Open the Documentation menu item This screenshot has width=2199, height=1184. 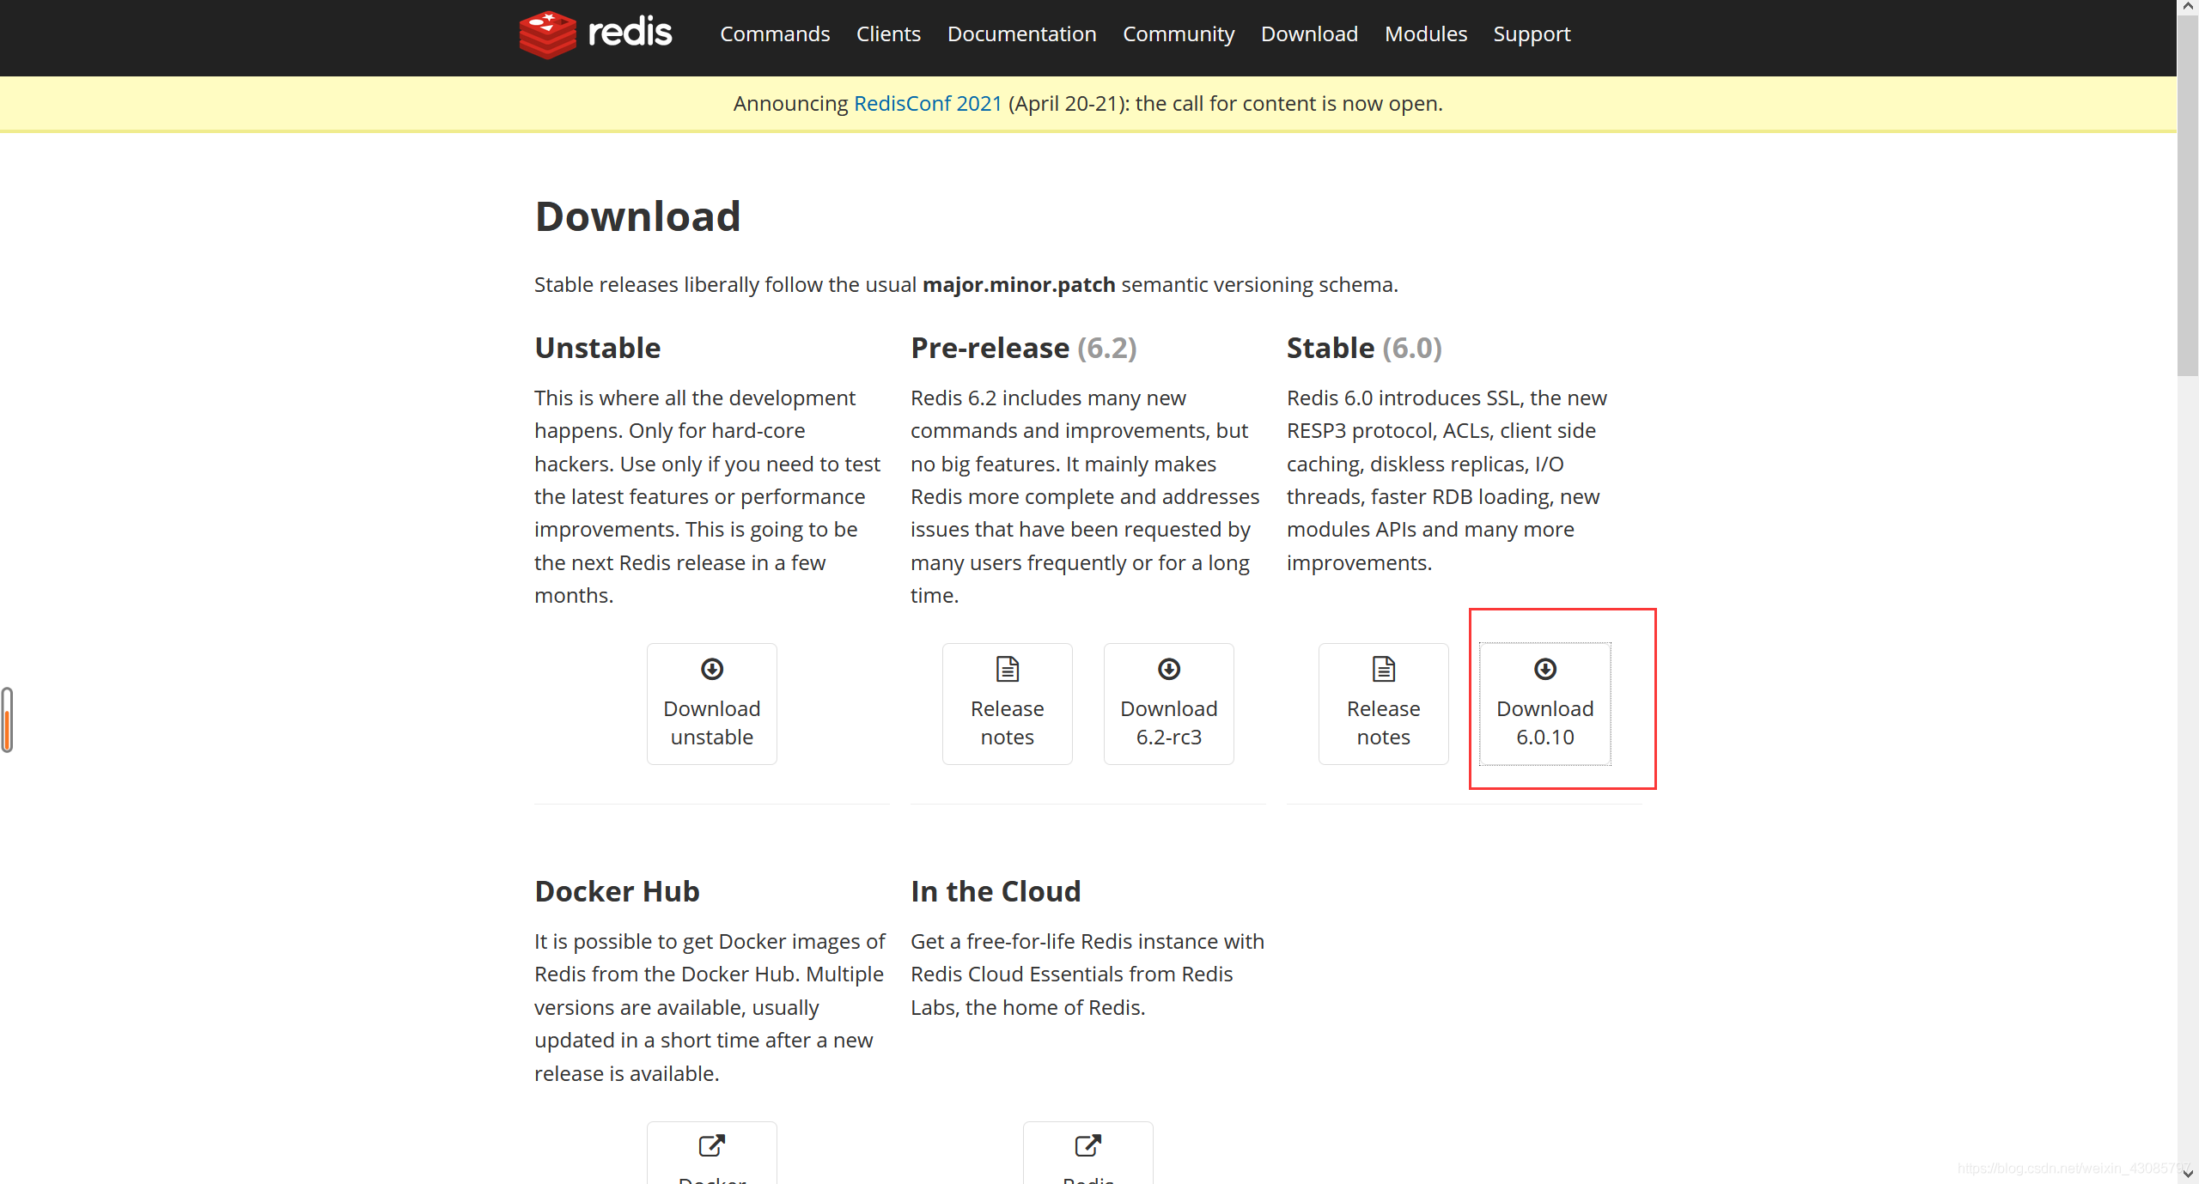(x=1020, y=33)
